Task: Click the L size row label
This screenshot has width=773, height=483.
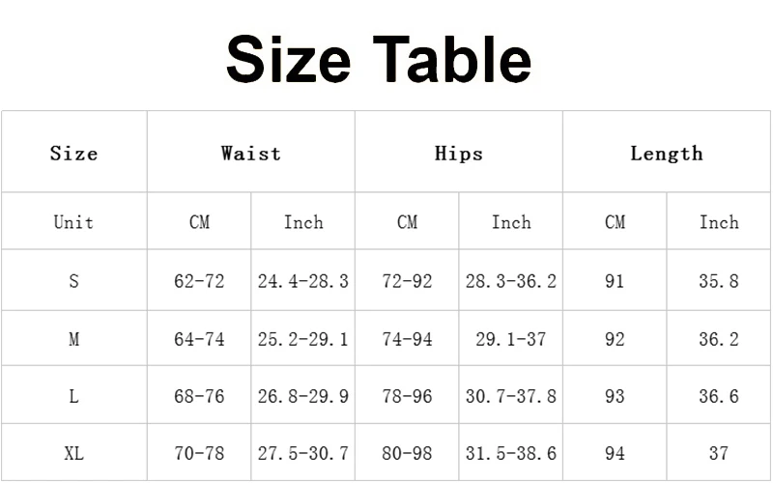Action: 74,396
